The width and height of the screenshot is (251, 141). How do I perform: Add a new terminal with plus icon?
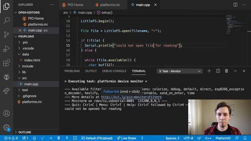coord(209,71)
